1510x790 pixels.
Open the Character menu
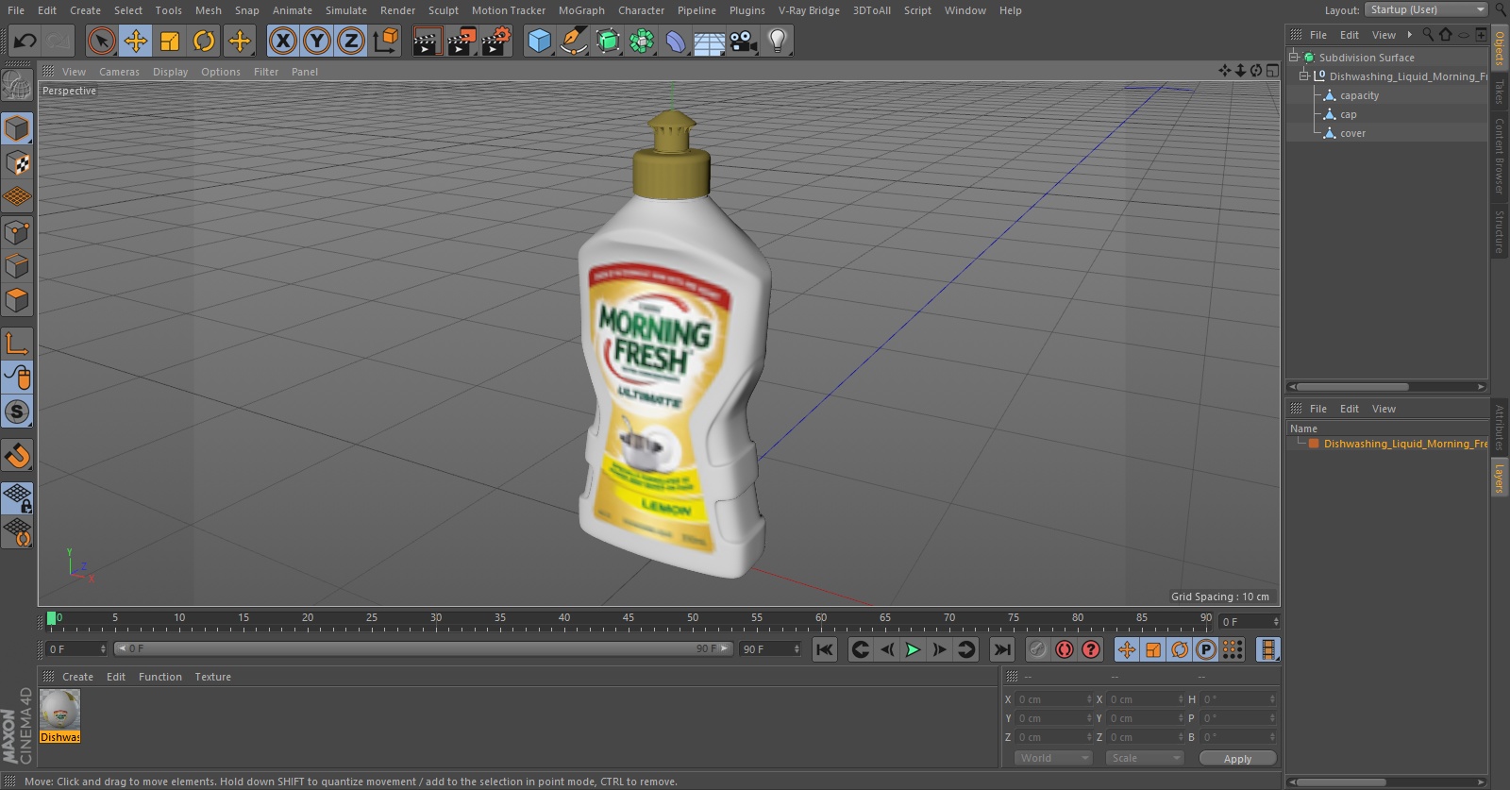click(642, 10)
